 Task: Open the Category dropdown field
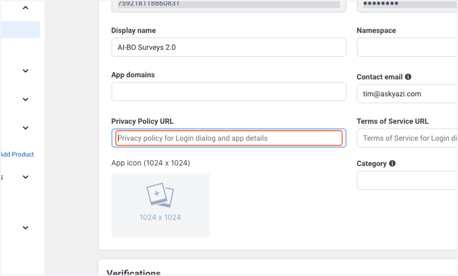pos(407,180)
